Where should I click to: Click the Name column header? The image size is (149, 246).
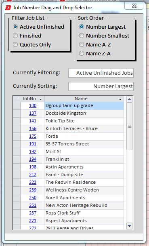[x=84, y=99]
